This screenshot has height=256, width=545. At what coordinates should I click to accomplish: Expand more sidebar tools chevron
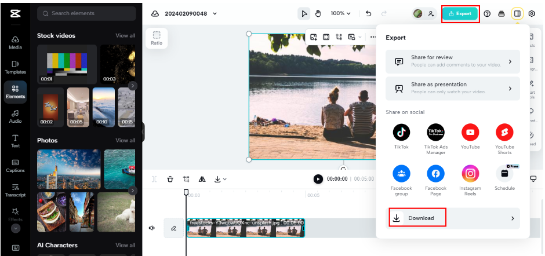[16, 228]
